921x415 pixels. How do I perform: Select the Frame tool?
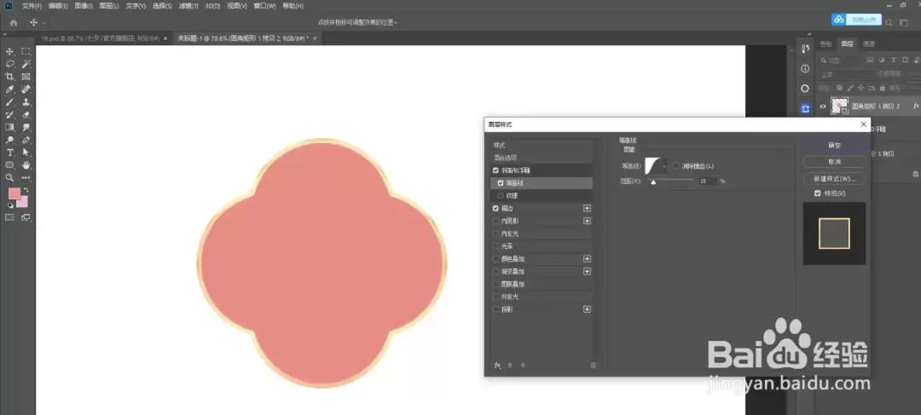(26, 77)
